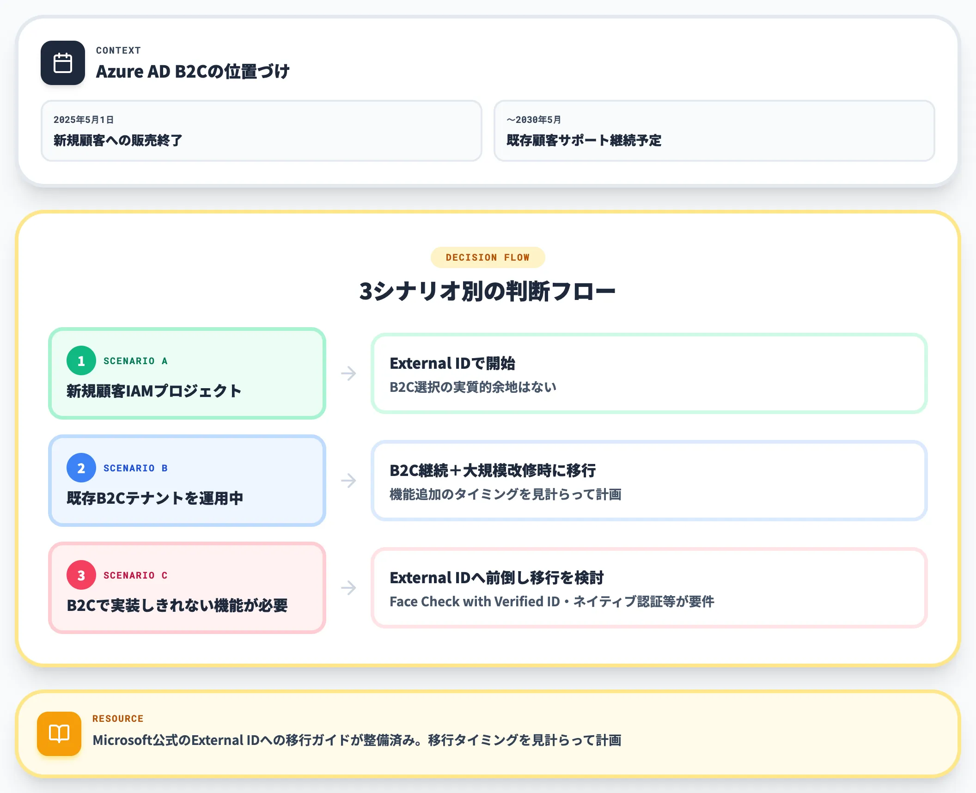
Task: Click the Microsoft公式のExternal ID migration guide text
Action: pyautogui.click(x=357, y=740)
